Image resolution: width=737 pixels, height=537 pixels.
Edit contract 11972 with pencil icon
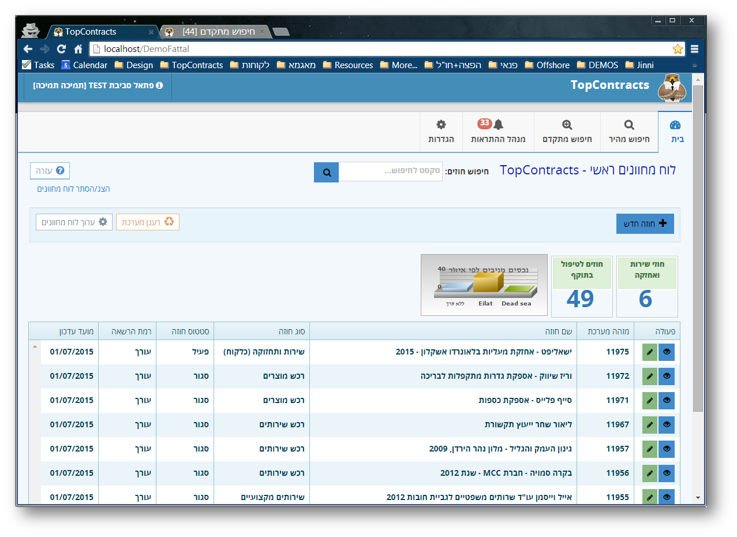click(x=650, y=376)
